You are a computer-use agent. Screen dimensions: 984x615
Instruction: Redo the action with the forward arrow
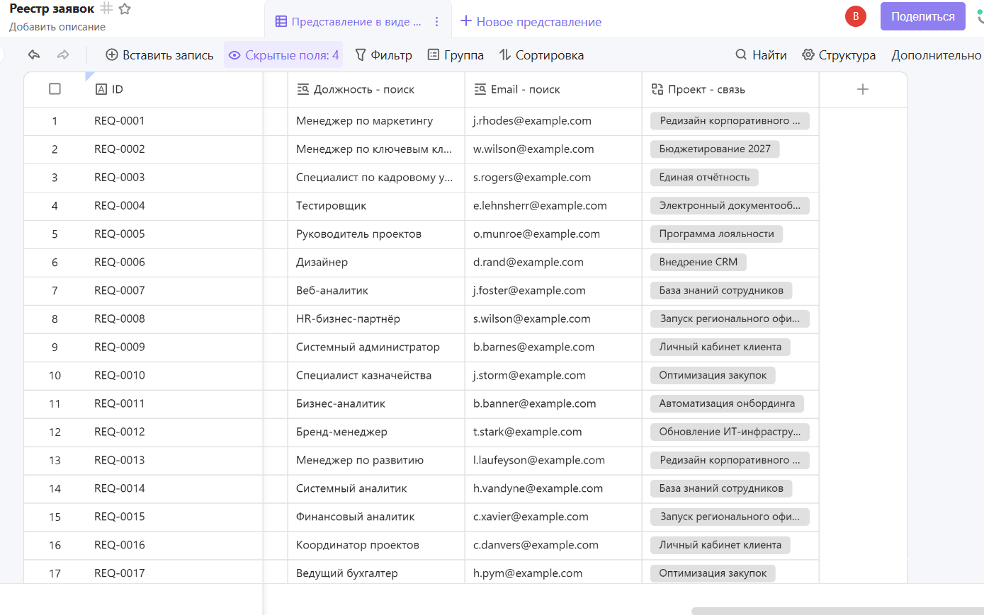63,55
